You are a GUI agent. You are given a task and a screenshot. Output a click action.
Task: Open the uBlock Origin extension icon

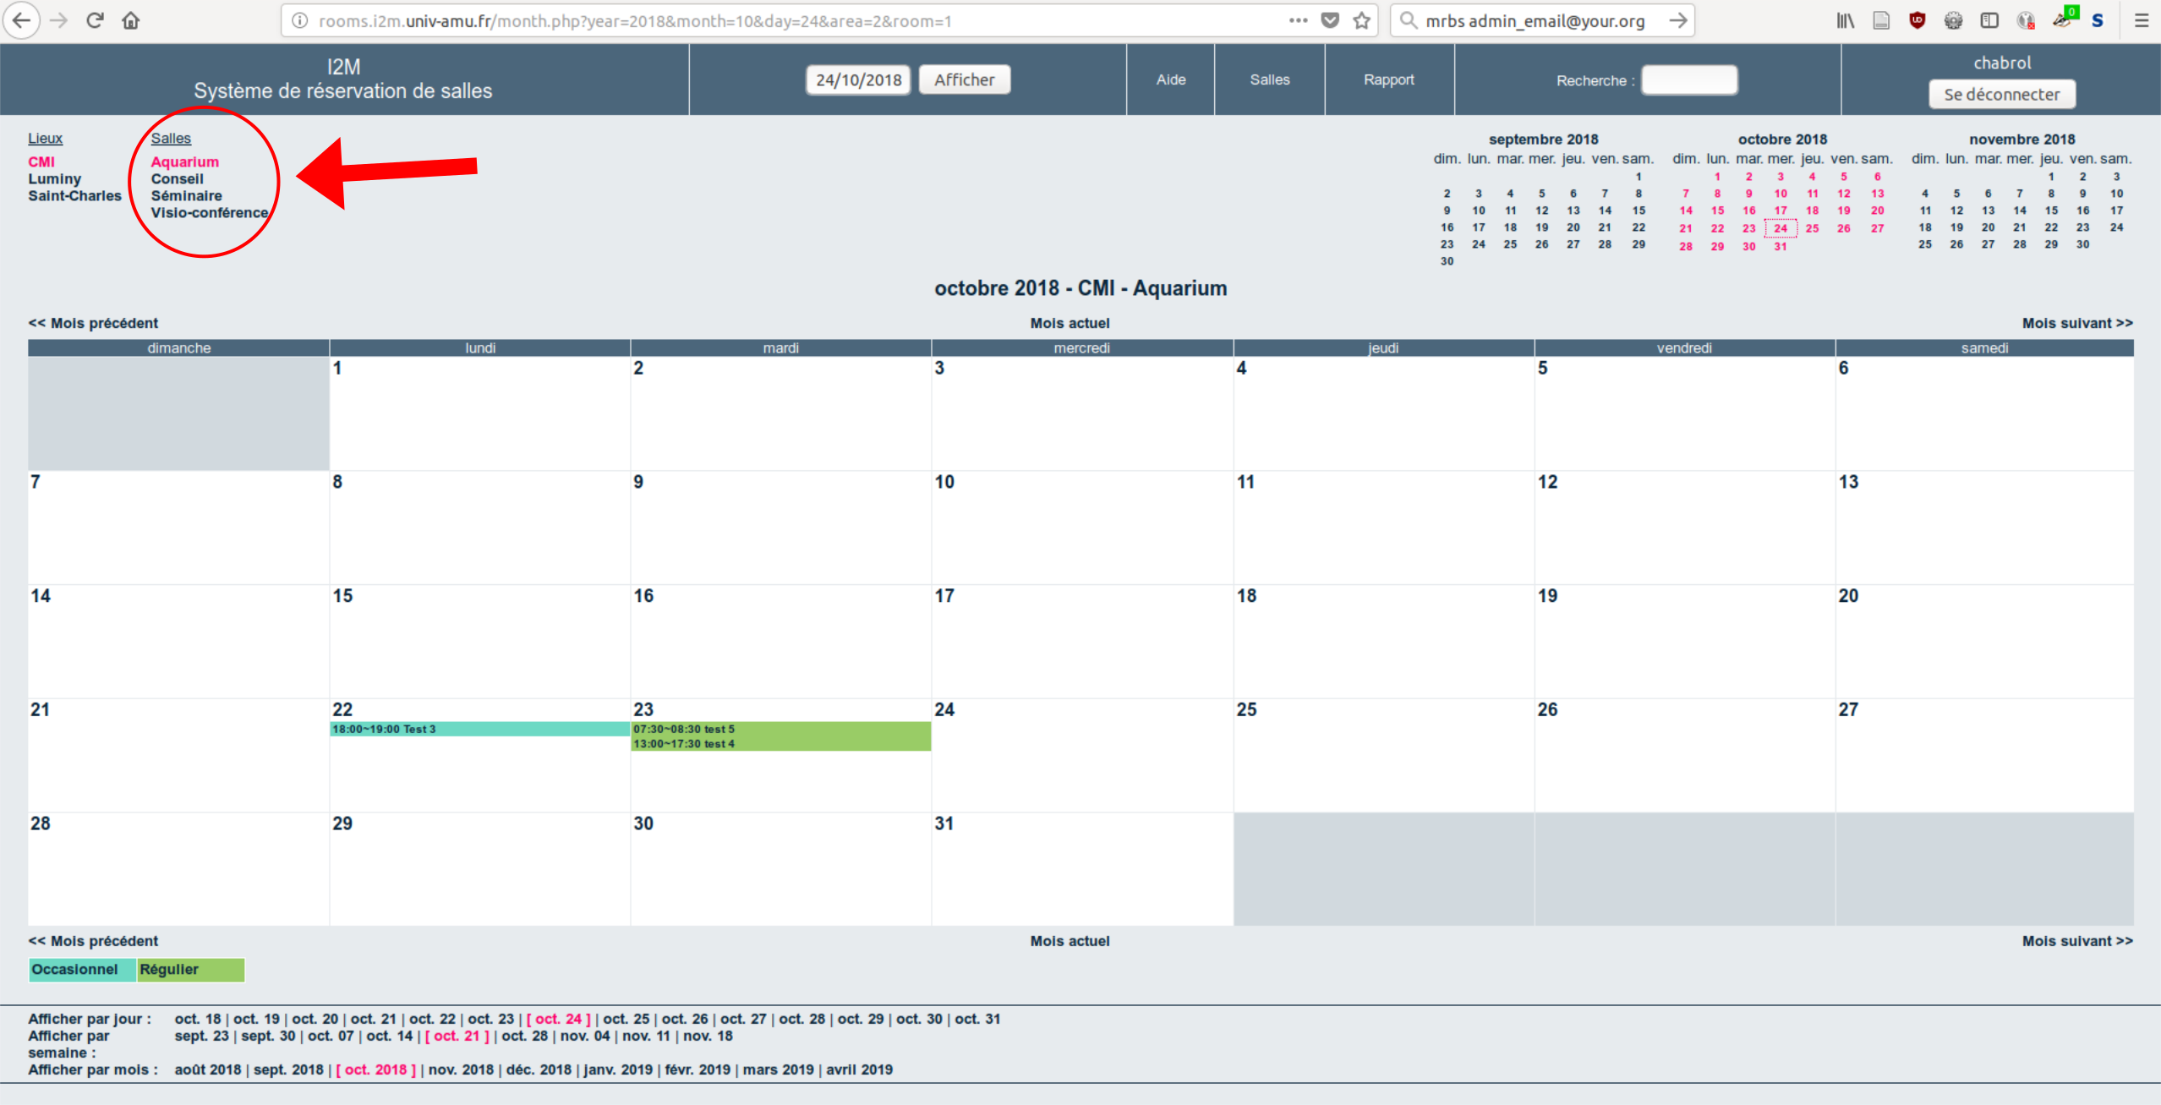click(1917, 20)
